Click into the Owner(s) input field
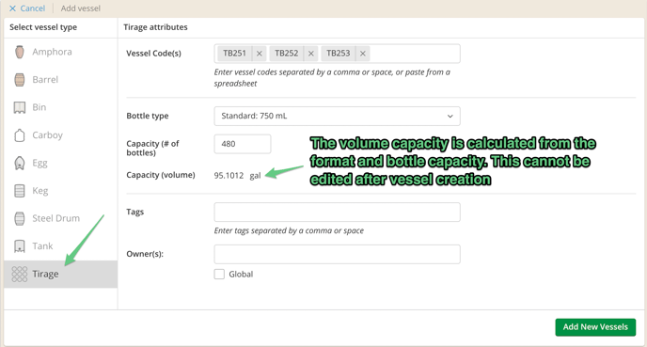 click(x=337, y=254)
